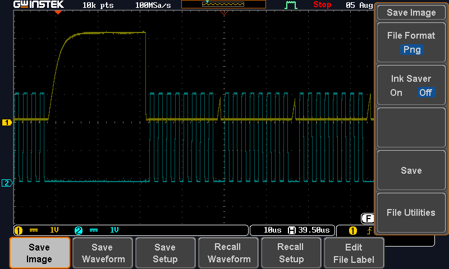Image resolution: width=449 pixels, height=269 pixels.
Task: Turn Ink Saver On
Action: pyautogui.click(x=396, y=92)
